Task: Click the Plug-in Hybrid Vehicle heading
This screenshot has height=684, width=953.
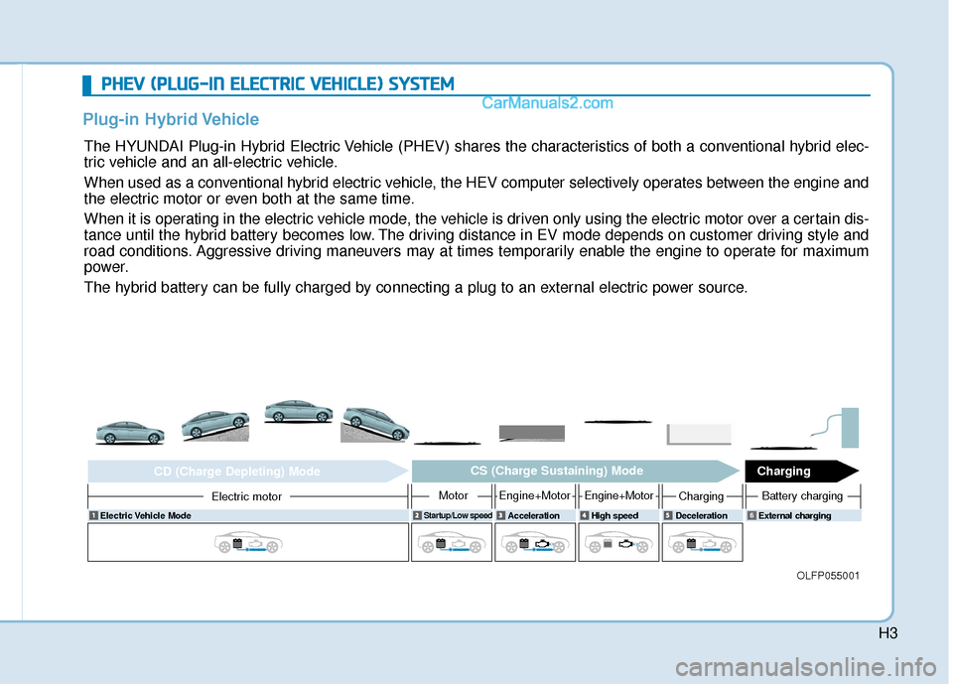Action: tap(171, 120)
